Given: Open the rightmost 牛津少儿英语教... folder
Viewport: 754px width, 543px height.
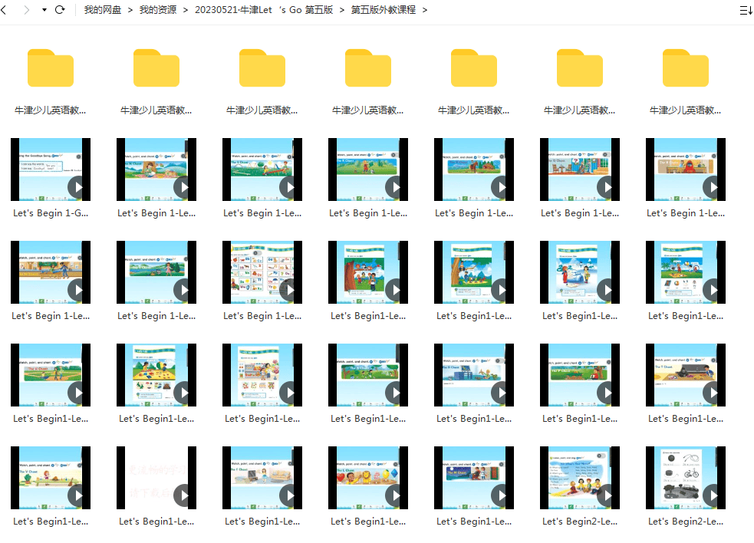Looking at the screenshot, I should pos(685,68).
